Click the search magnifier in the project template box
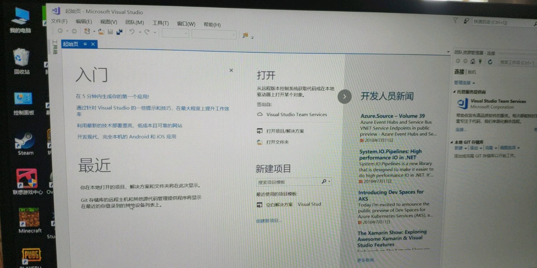 (x=324, y=182)
